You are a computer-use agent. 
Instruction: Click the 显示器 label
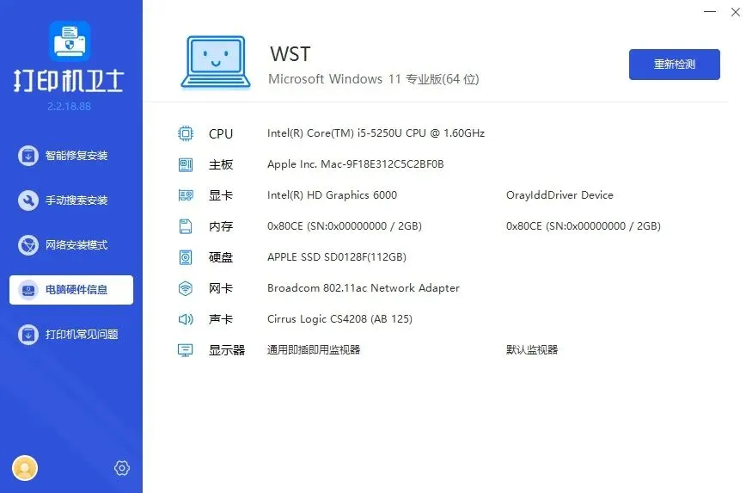(227, 350)
